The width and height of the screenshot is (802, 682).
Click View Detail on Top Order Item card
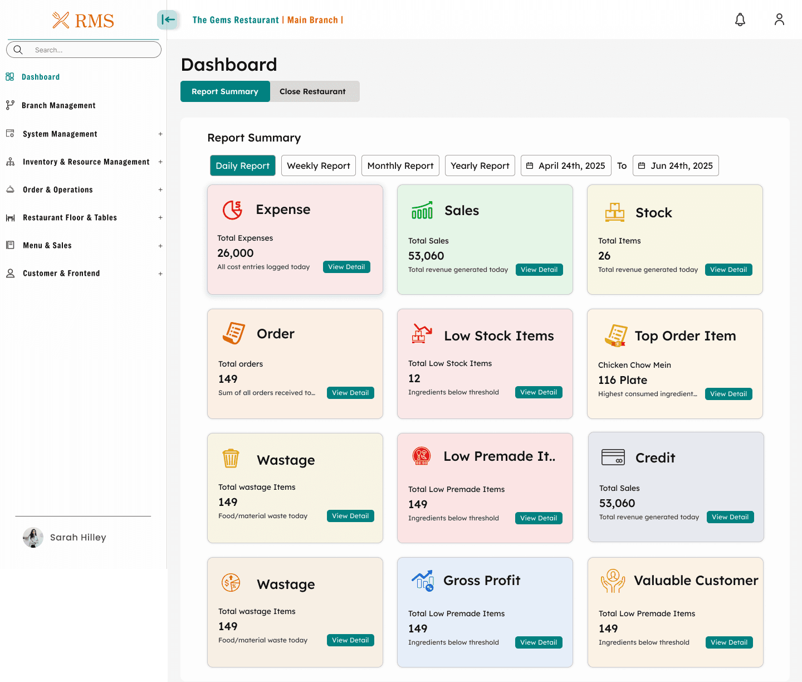[x=728, y=394]
